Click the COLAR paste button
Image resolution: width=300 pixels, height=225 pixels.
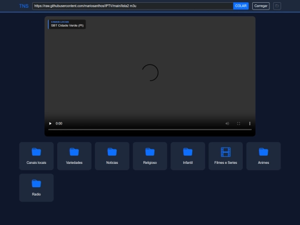pyautogui.click(x=241, y=6)
